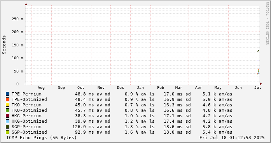Click the SGP-Permium data line near 125 m
271x143 pixels.
pos(258,51)
